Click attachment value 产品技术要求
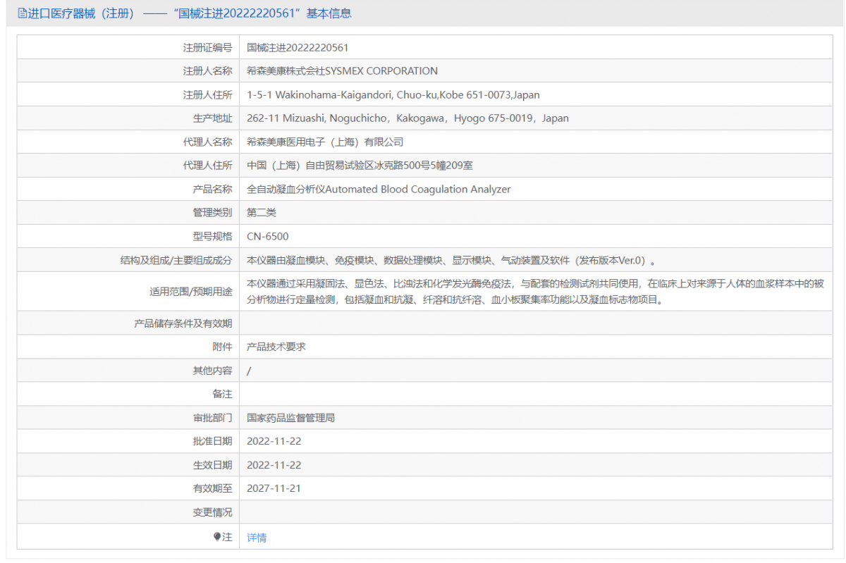This screenshot has height=563, width=846. [x=276, y=347]
